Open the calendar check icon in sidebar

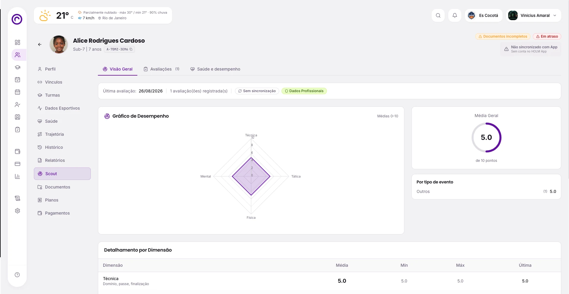(18, 80)
